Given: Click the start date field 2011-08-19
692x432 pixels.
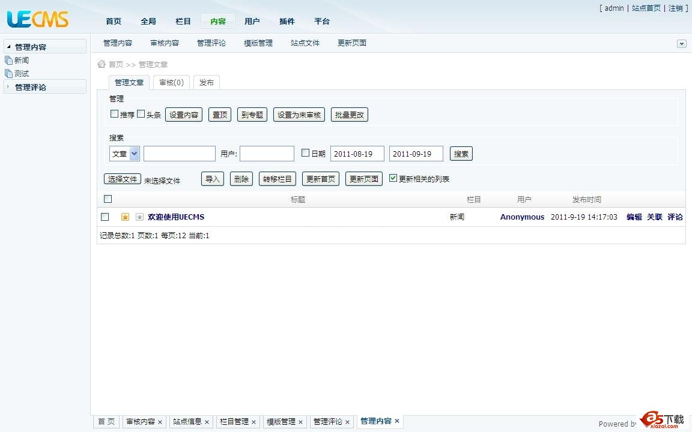Looking at the screenshot, I should coord(357,154).
